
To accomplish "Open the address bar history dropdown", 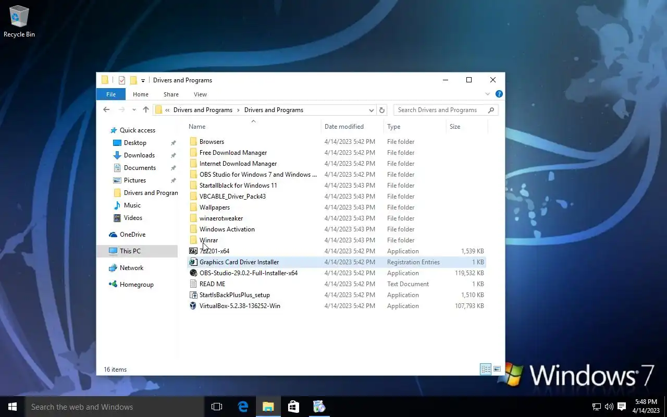I will 371,110.
